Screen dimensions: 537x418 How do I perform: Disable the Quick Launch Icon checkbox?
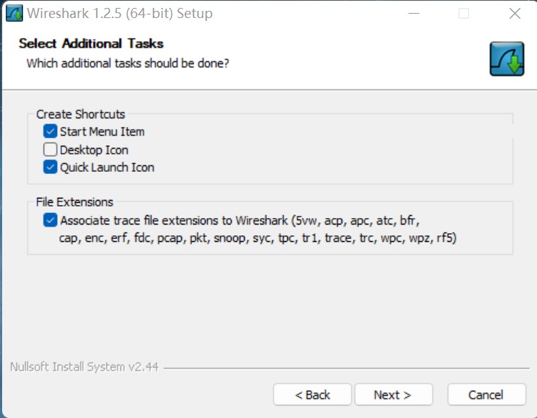point(50,167)
